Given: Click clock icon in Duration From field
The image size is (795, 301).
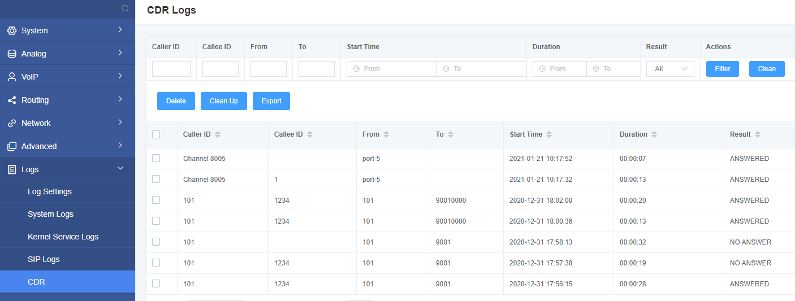Looking at the screenshot, I should [542, 69].
